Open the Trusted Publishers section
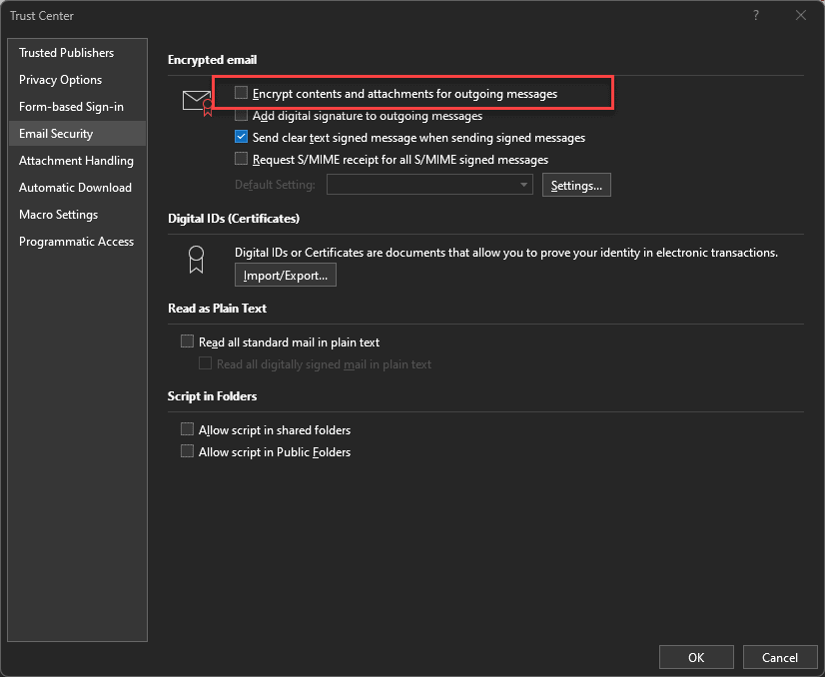This screenshot has width=825, height=677. pyautogui.click(x=66, y=53)
